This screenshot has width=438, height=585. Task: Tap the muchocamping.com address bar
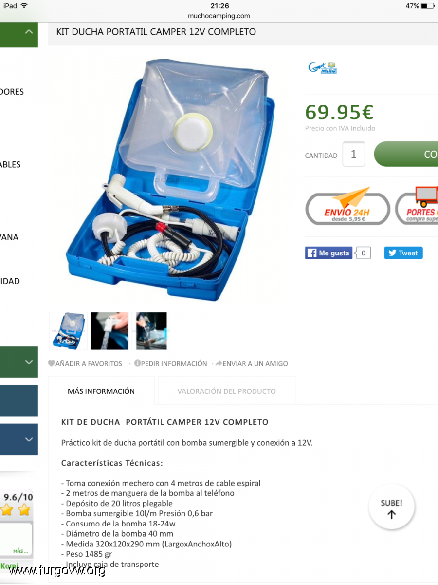[x=219, y=16]
